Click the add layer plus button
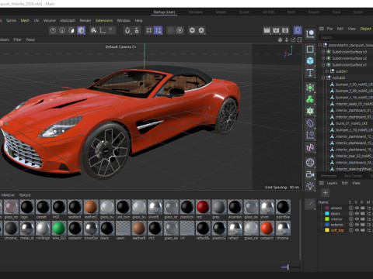Image resolution: width=373 pixels, height=279 pixels. [326, 193]
